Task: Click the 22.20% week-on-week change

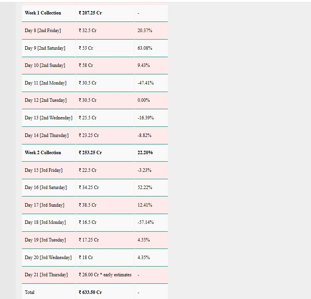Action: pos(145,153)
